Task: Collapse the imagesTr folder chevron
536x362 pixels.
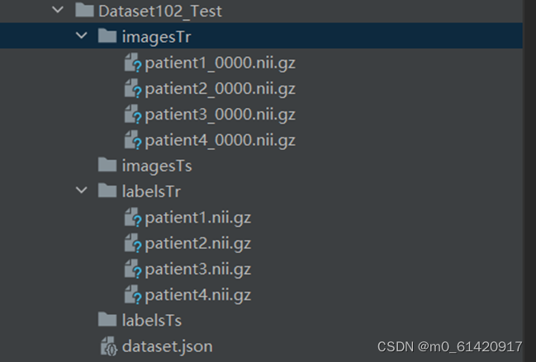Action: (x=82, y=35)
